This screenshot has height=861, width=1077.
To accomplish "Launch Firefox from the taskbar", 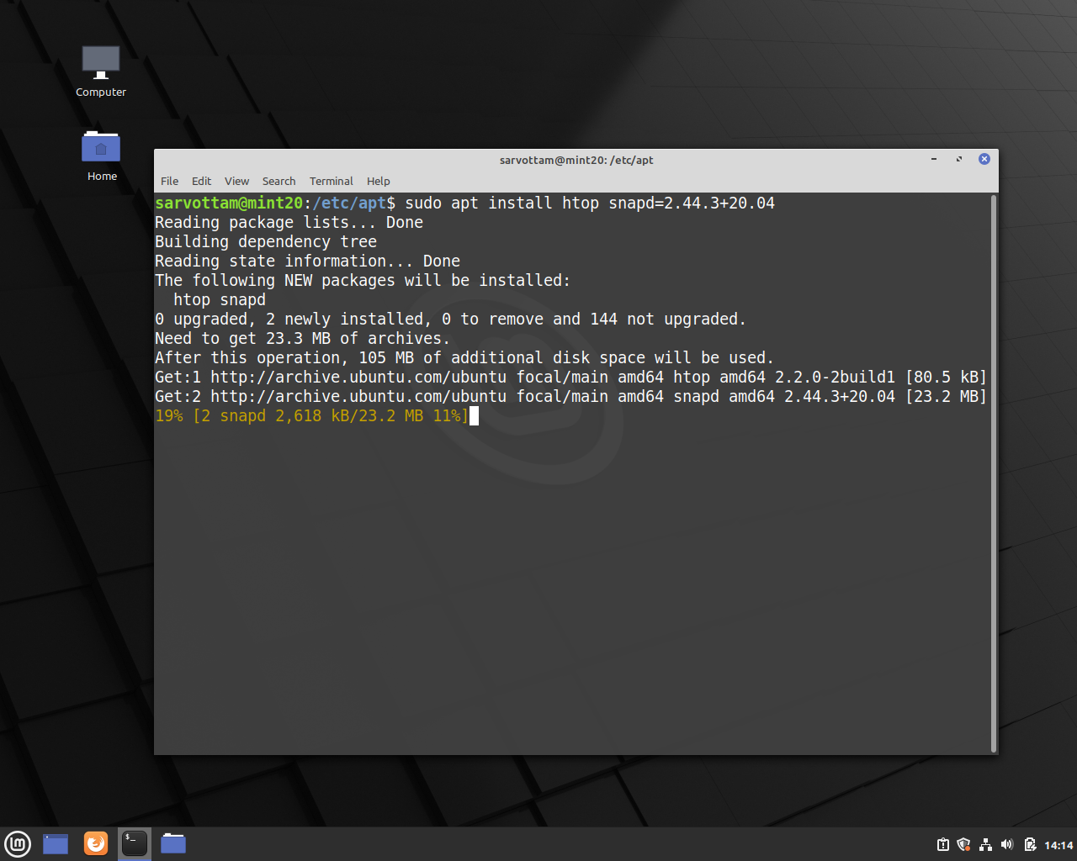I will coord(95,843).
